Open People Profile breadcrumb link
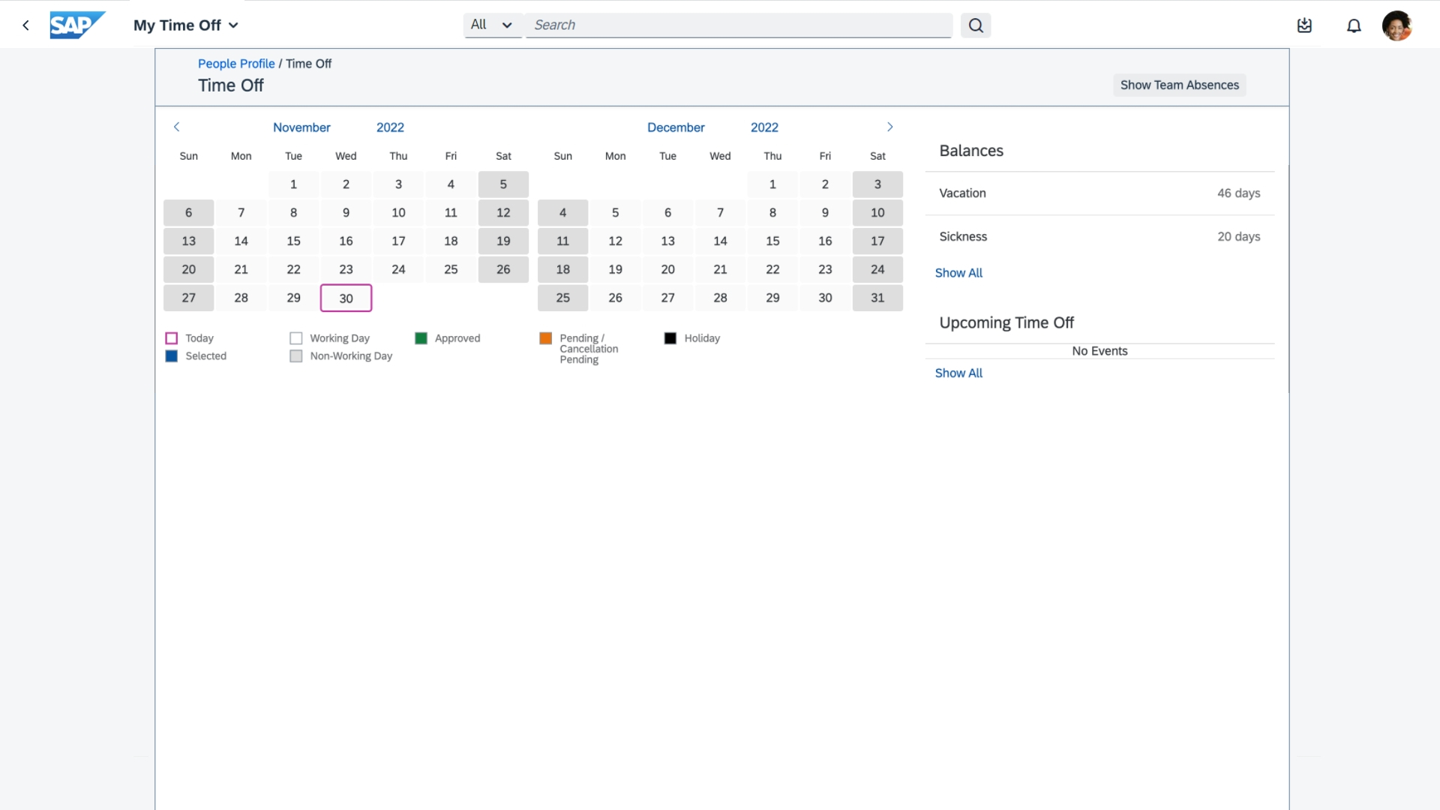 pyautogui.click(x=236, y=64)
